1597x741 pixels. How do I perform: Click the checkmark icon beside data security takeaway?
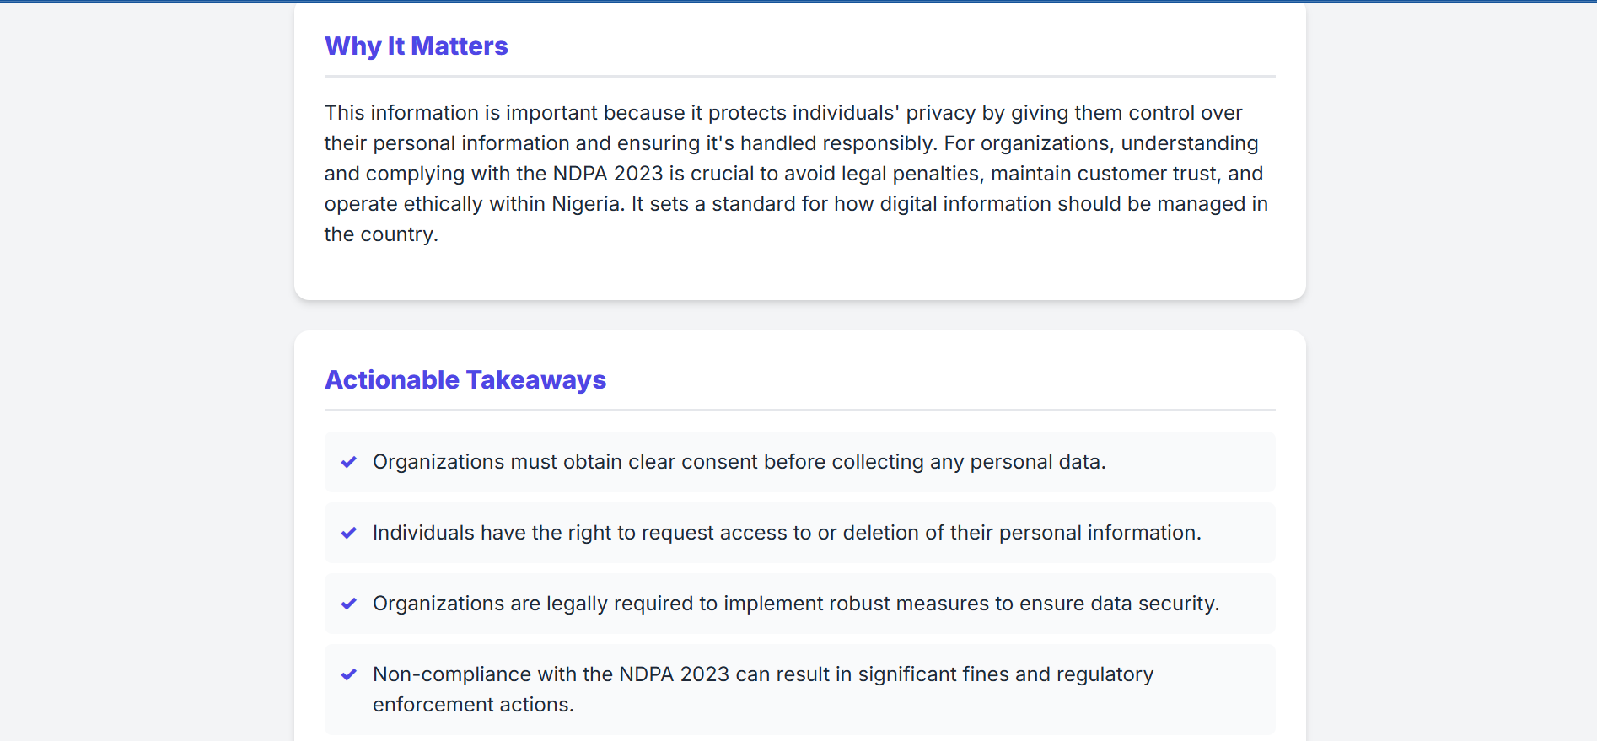(x=348, y=604)
